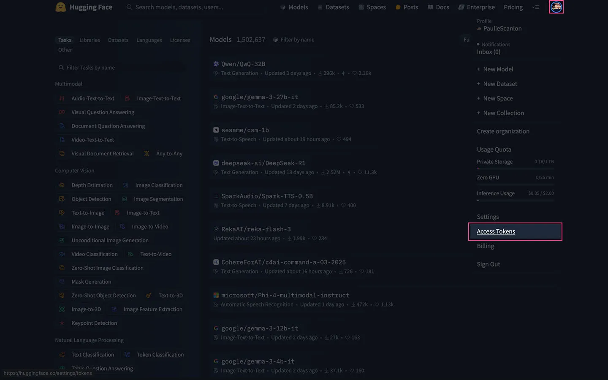Click the Google icon beside gemma-3-12b-it
The height and width of the screenshot is (380, 608).
(x=216, y=328)
